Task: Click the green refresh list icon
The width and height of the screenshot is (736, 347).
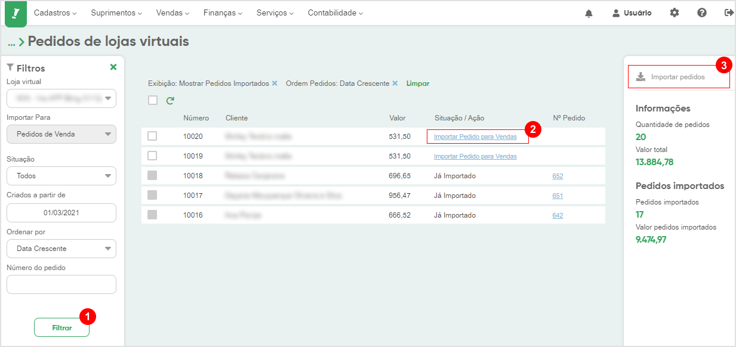Action: [170, 101]
